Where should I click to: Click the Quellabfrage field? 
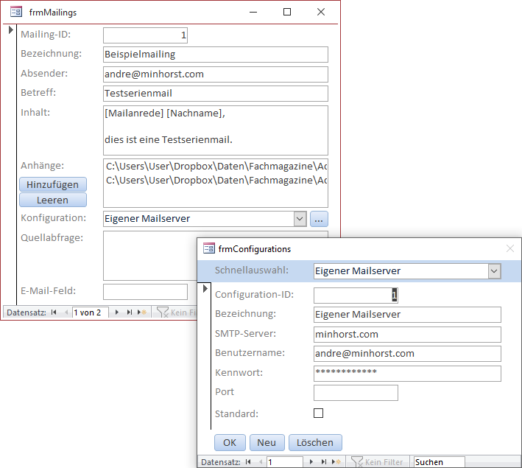(x=149, y=256)
